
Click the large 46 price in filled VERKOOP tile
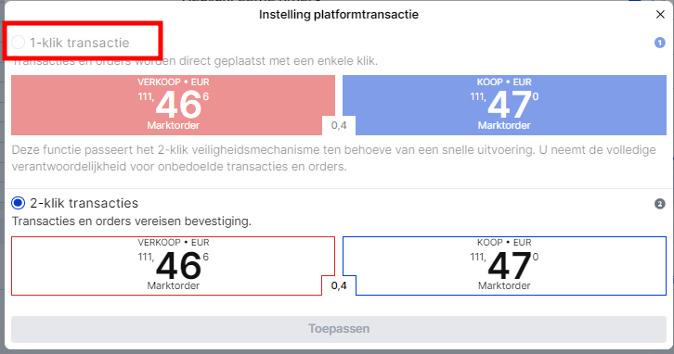click(178, 105)
